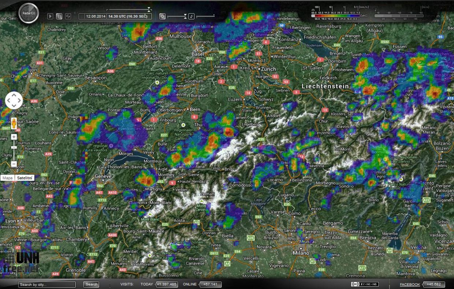Click the Grenoble city label
The width and height of the screenshot is (454, 289).
click(76, 270)
